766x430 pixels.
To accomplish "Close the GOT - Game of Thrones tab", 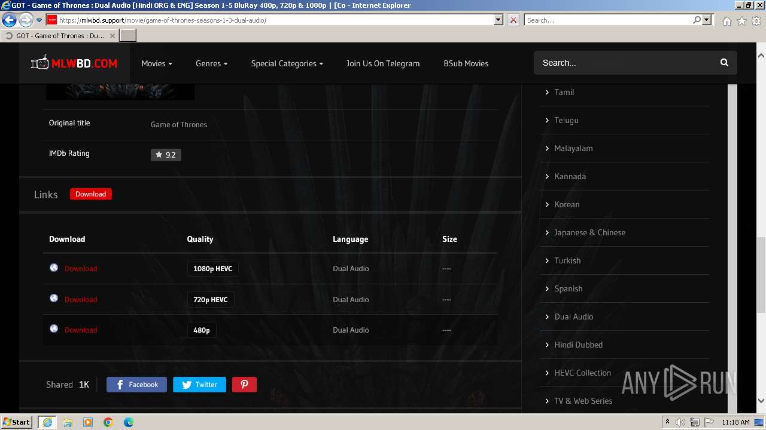I will tap(112, 36).
